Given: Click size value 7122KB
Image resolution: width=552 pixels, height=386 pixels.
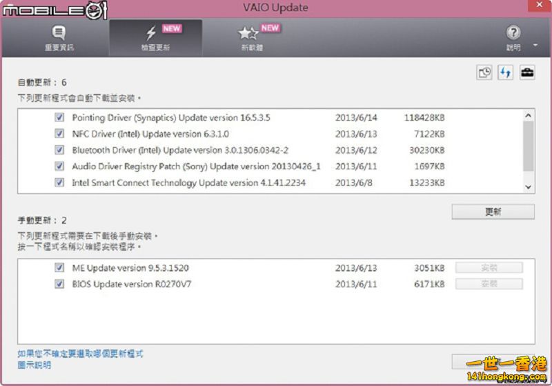Looking at the screenshot, I should point(429,134).
